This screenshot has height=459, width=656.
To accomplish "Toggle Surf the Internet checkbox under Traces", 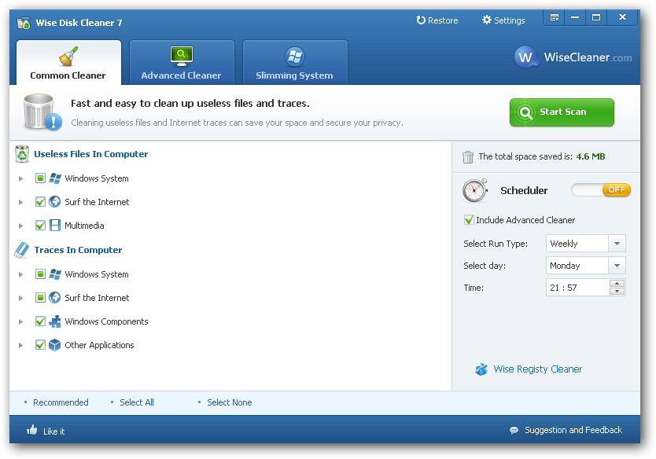I will [40, 298].
